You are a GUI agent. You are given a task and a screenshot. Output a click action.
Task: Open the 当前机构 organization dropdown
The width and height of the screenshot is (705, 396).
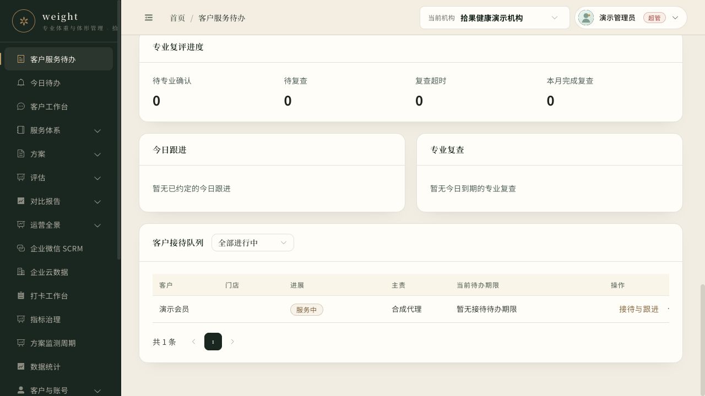[495, 18]
